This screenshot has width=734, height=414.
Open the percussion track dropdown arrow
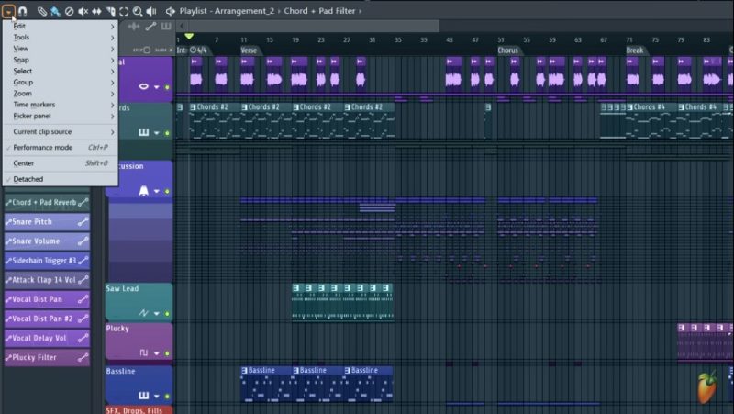coord(157,192)
